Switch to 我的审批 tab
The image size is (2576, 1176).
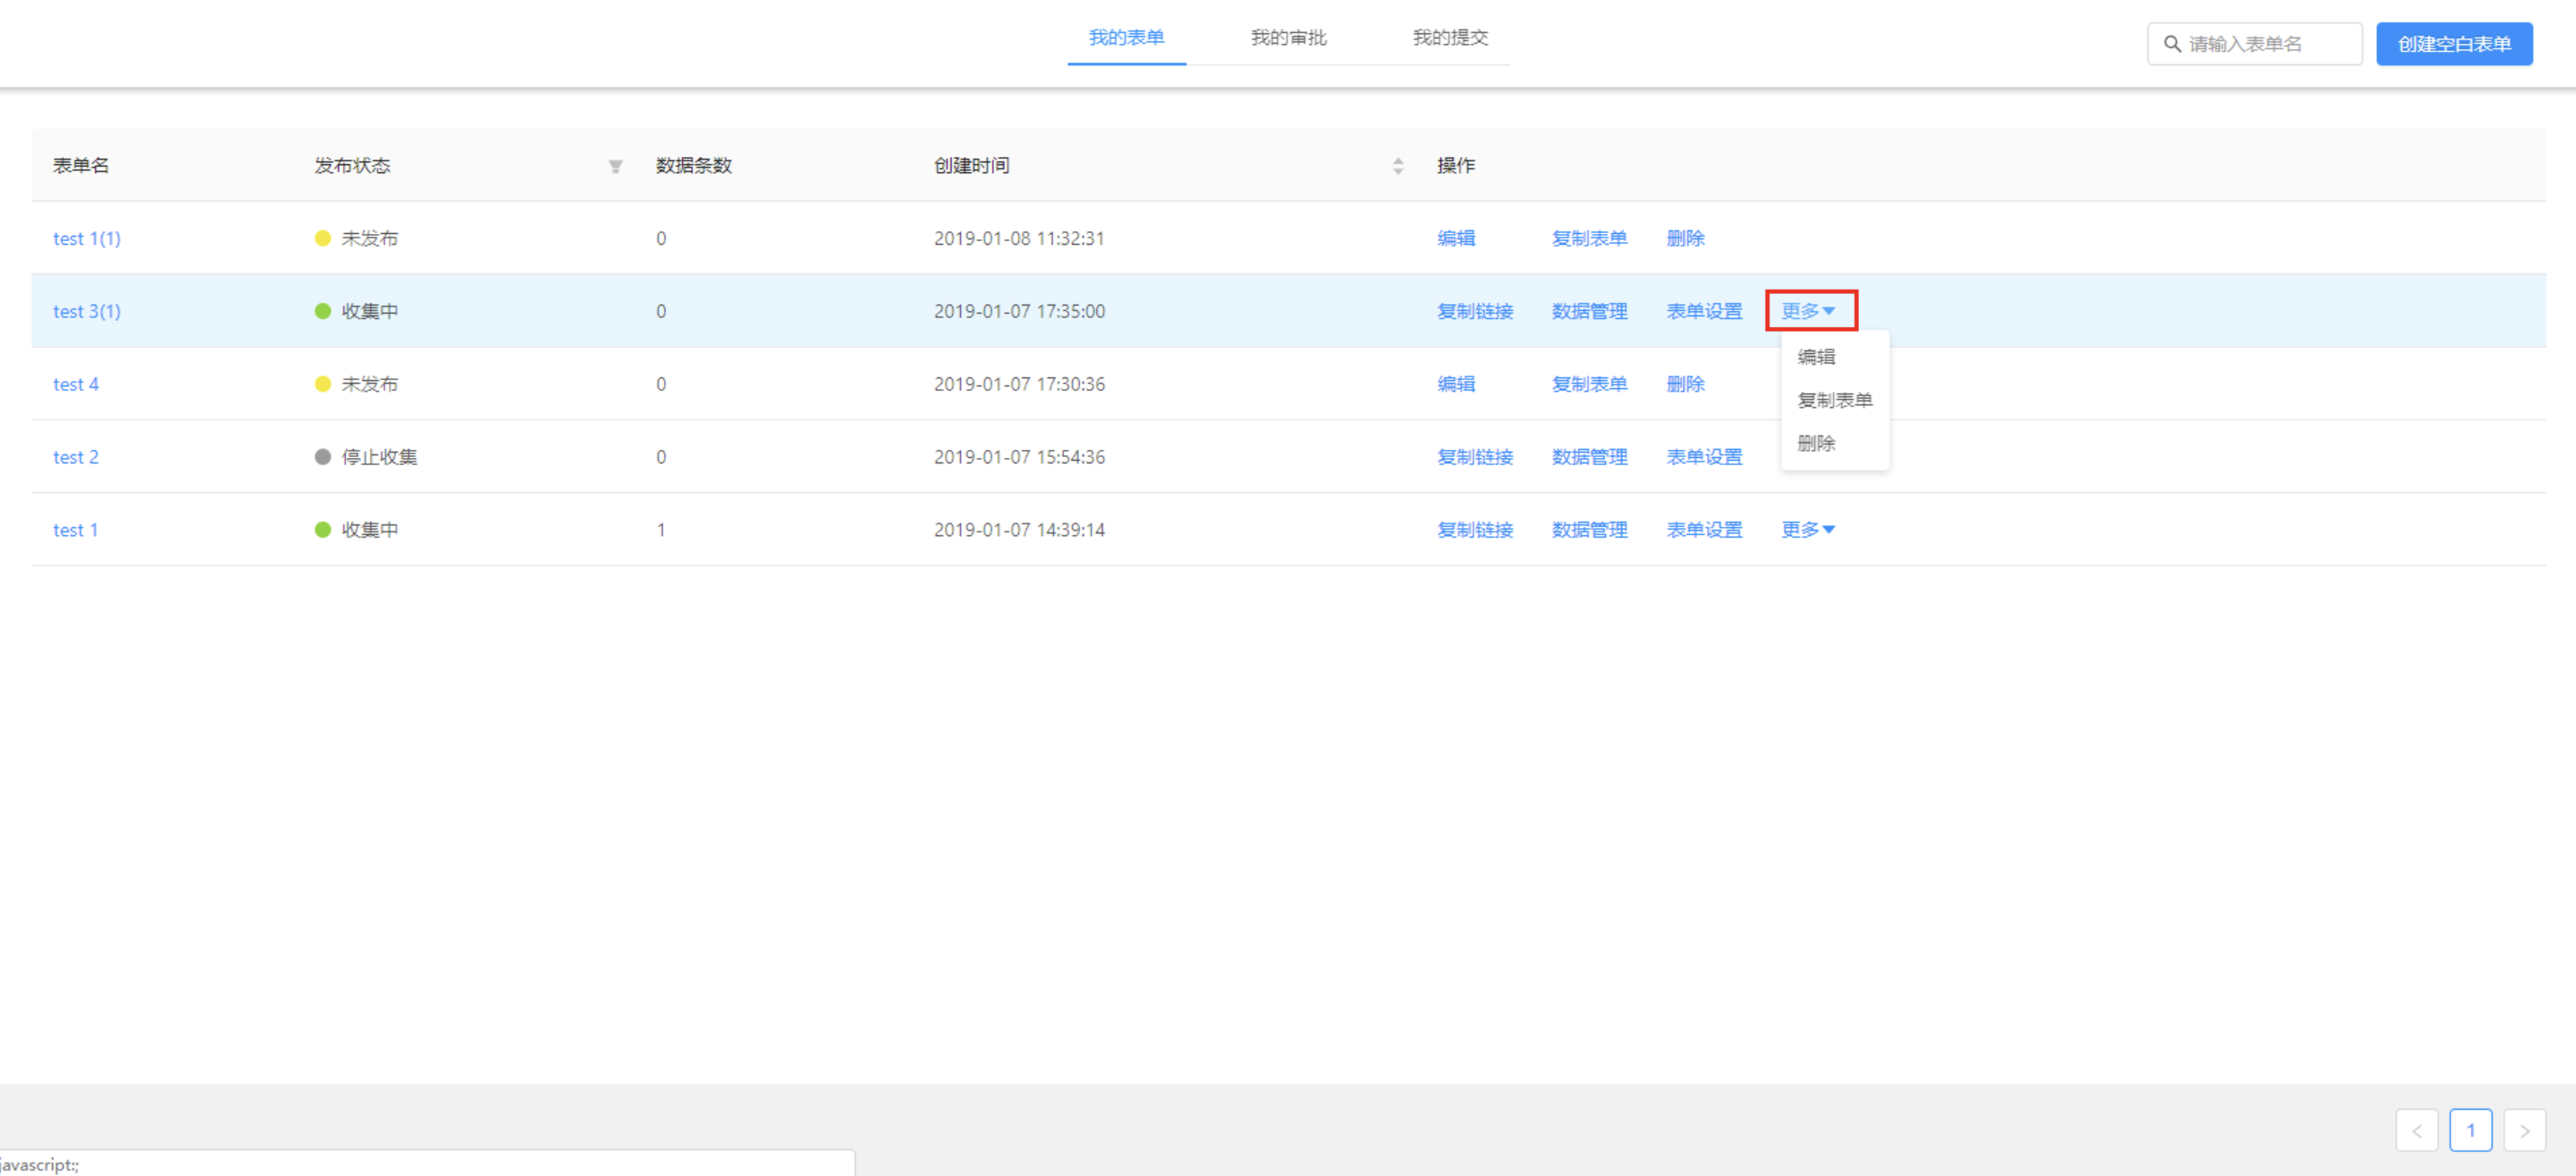(1288, 38)
